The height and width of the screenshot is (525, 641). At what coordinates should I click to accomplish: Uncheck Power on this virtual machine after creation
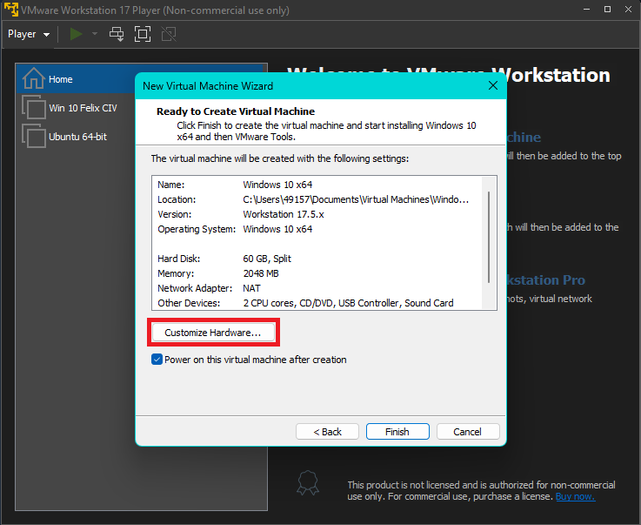pyautogui.click(x=157, y=360)
